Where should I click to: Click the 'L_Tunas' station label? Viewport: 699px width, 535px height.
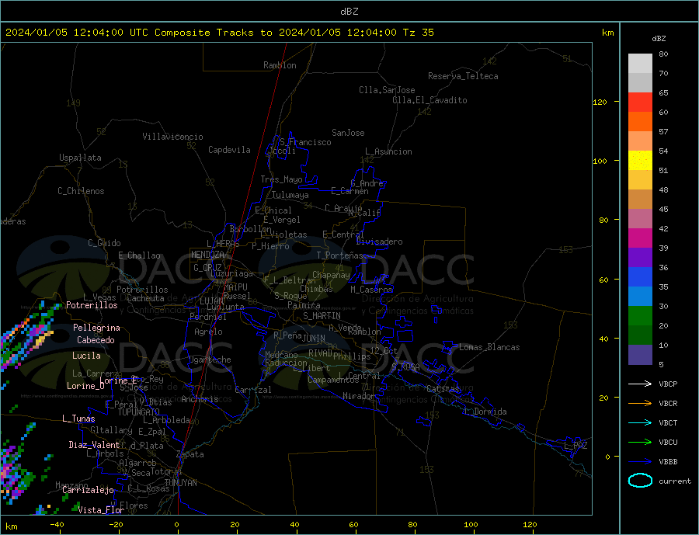(79, 419)
